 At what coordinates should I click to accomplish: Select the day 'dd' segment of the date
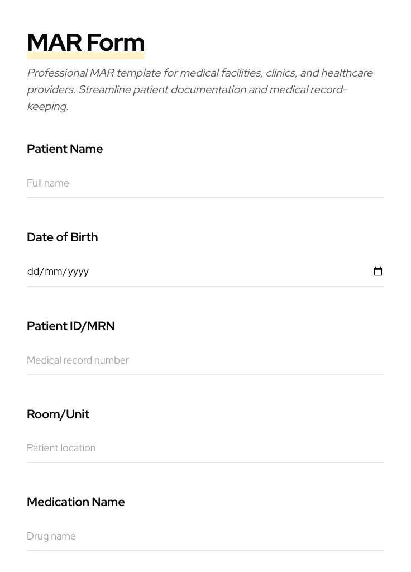coord(33,271)
